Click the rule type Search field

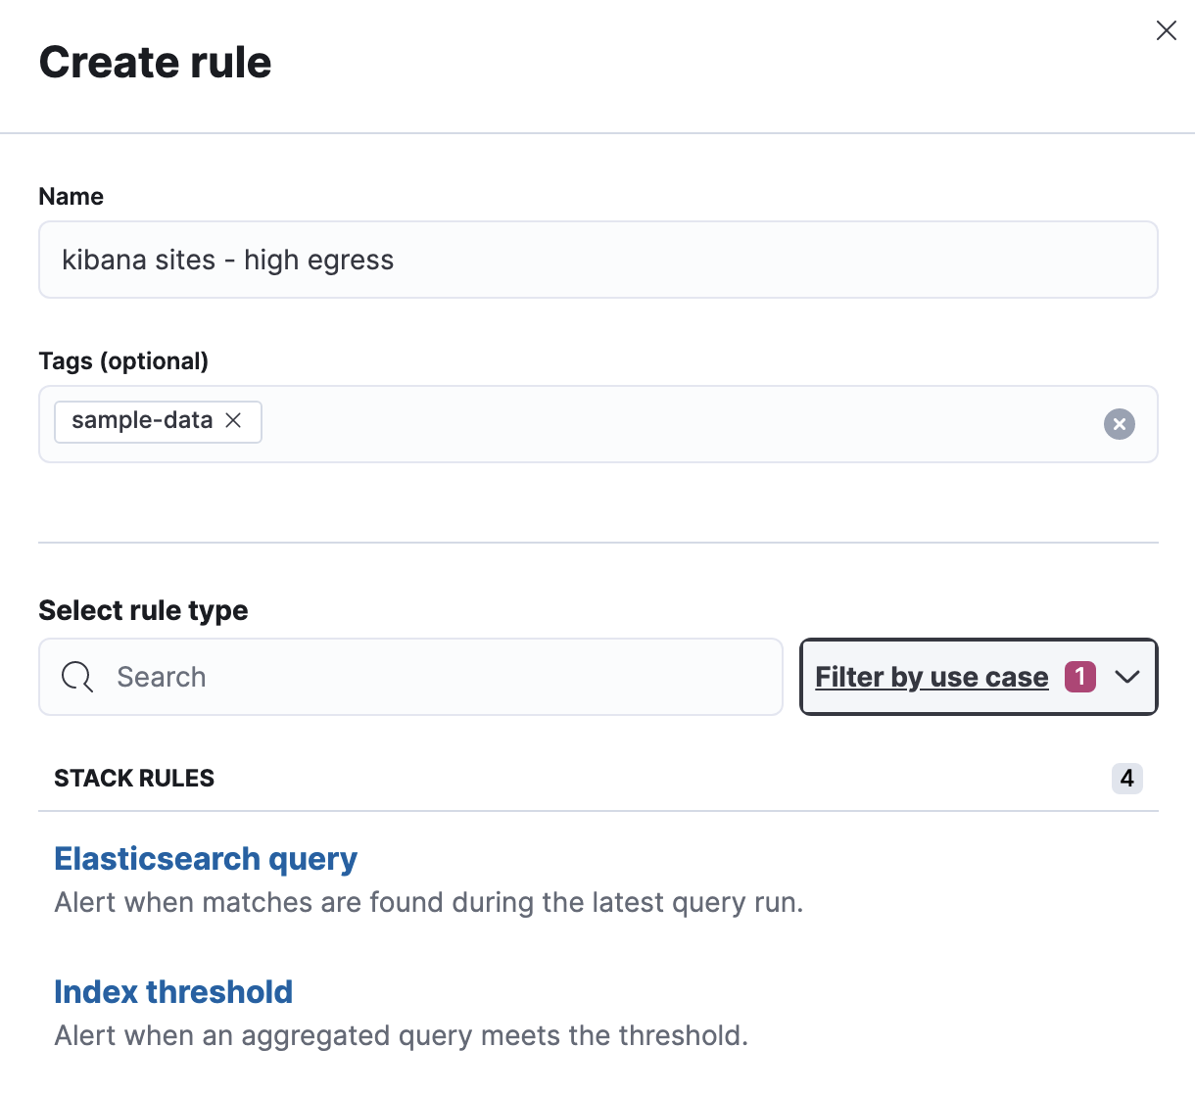[x=411, y=677]
